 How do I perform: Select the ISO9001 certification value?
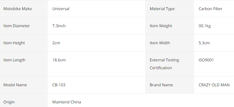pyautogui.click(x=206, y=60)
